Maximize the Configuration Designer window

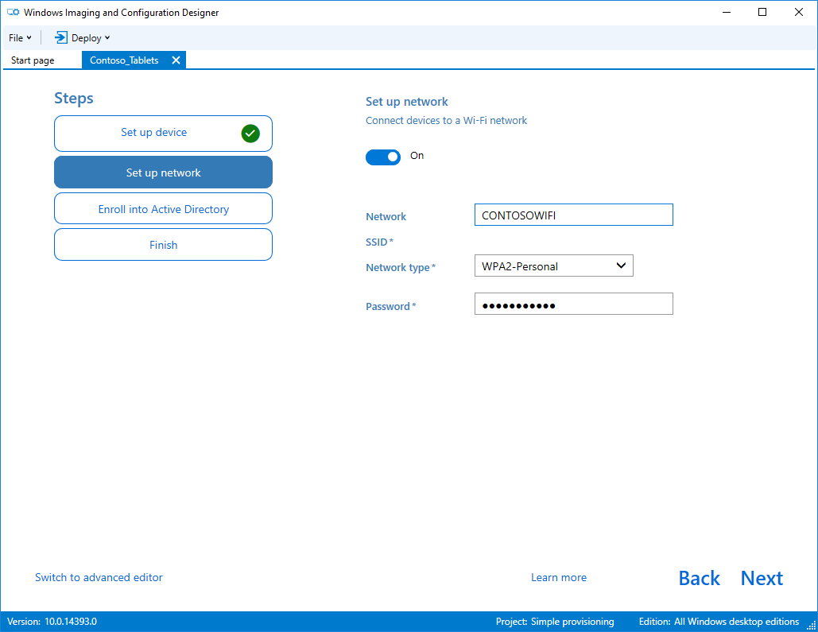click(x=762, y=12)
